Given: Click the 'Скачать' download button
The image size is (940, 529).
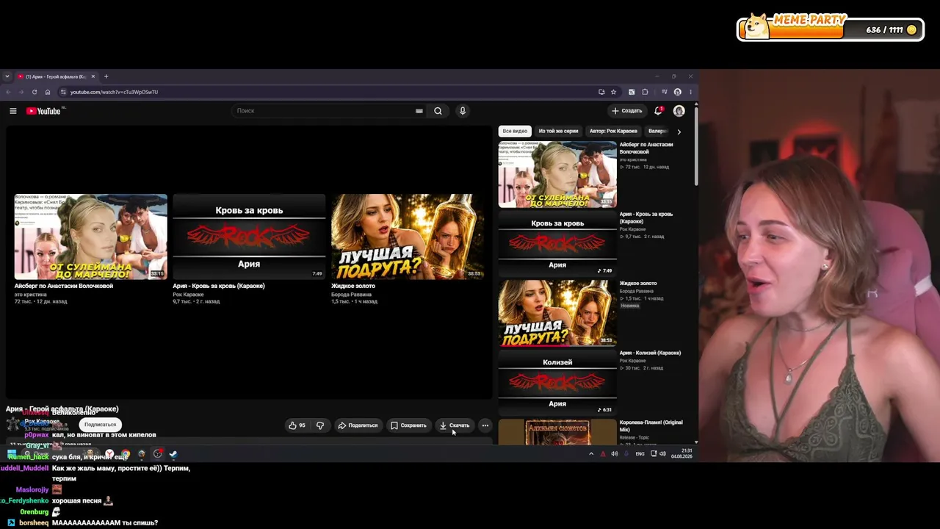Looking at the screenshot, I should click(x=455, y=425).
